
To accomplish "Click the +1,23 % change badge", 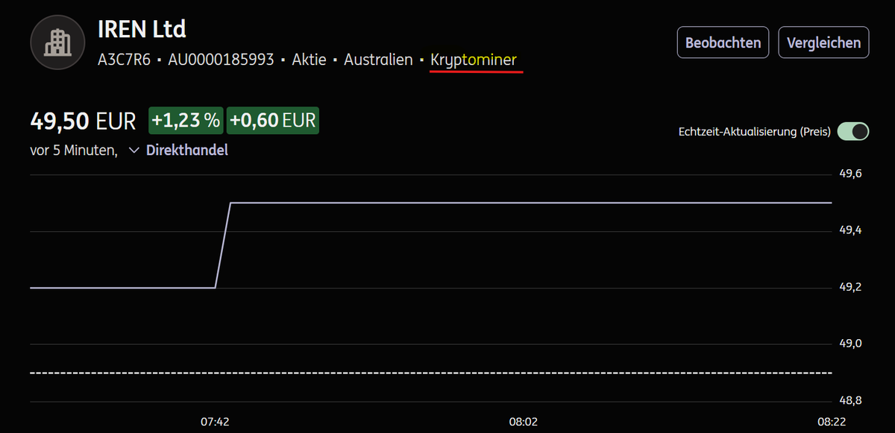I will (x=186, y=120).
